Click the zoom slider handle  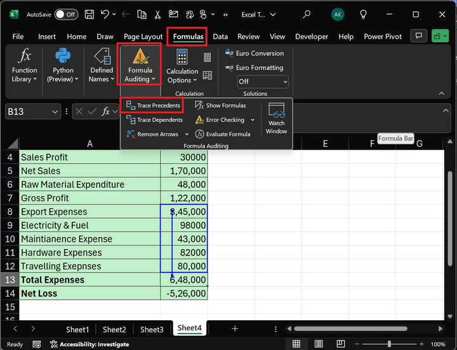click(389, 344)
